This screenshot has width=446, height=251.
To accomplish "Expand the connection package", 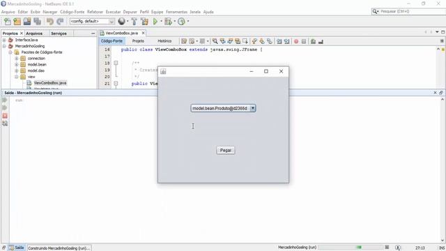I will (x=17, y=59).
